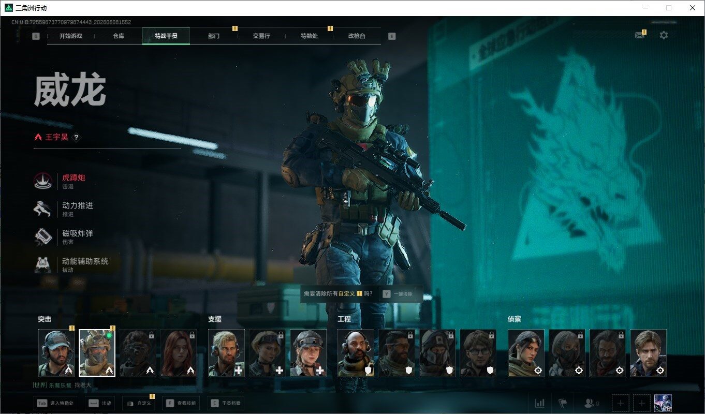
Task: Select the braided-hair 支援 operator with helmet
Action: coord(308,353)
